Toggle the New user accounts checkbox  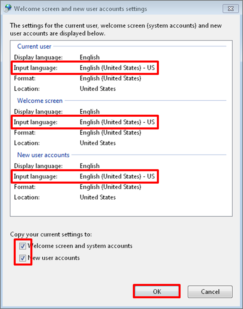22,258
